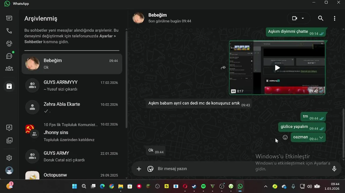Open message options chevron on 'oazman'

coord(321,138)
